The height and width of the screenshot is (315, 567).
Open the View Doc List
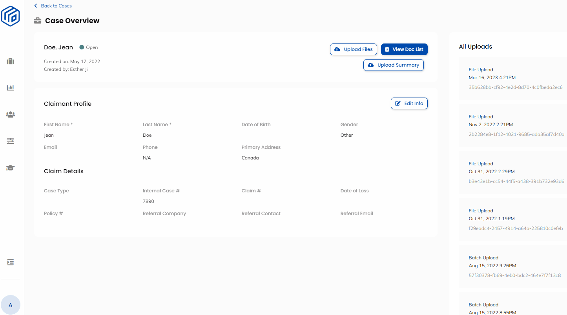[404, 49]
